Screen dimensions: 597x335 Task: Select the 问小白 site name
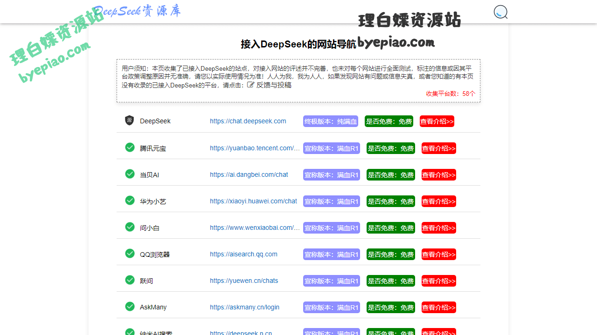150,228
